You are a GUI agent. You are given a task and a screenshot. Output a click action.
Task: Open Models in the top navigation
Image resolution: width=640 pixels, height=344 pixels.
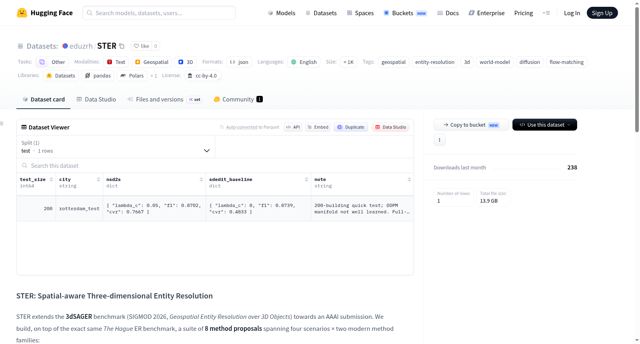282,13
